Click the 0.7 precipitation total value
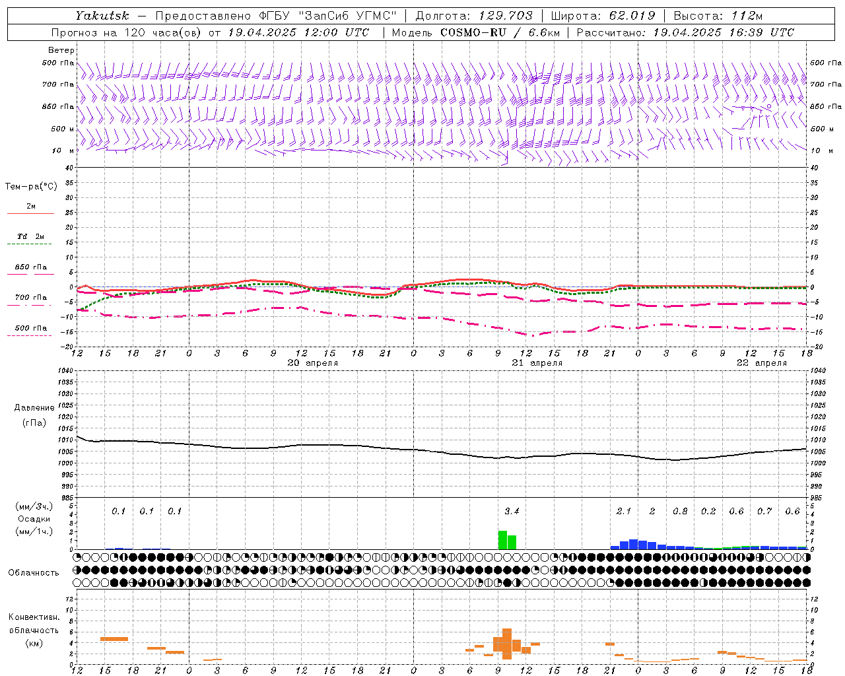The height and width of the screenshot is (676, 845). click(x=764, y=511)
